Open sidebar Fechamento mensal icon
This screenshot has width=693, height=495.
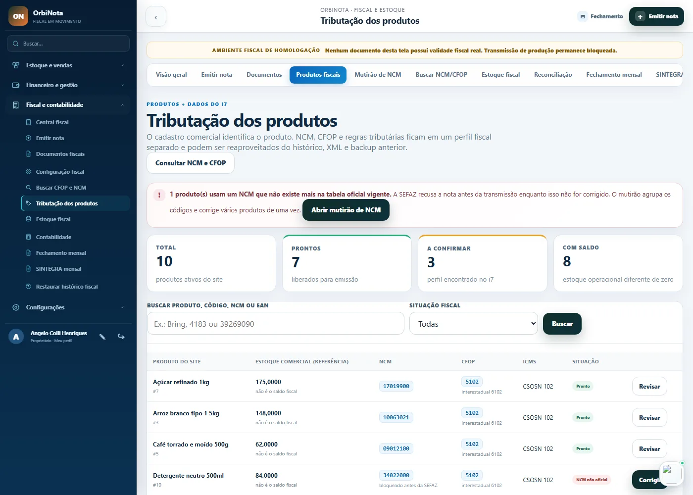28,253
